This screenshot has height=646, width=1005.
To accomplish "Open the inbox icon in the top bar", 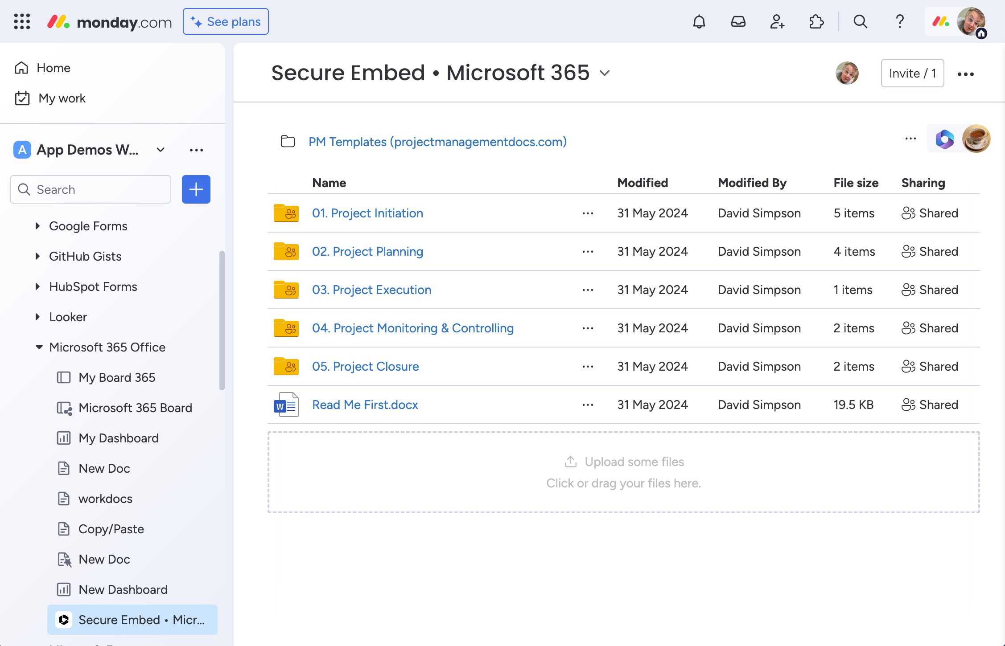I will tap(738, 21).
